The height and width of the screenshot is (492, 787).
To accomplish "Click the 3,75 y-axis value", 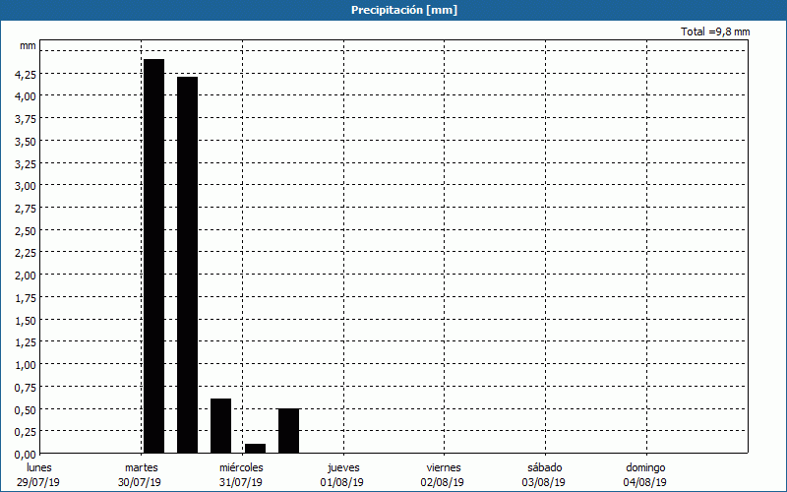I will (x=26, y=119).
